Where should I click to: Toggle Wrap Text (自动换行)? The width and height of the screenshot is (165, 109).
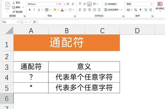(x=110, y=4)
